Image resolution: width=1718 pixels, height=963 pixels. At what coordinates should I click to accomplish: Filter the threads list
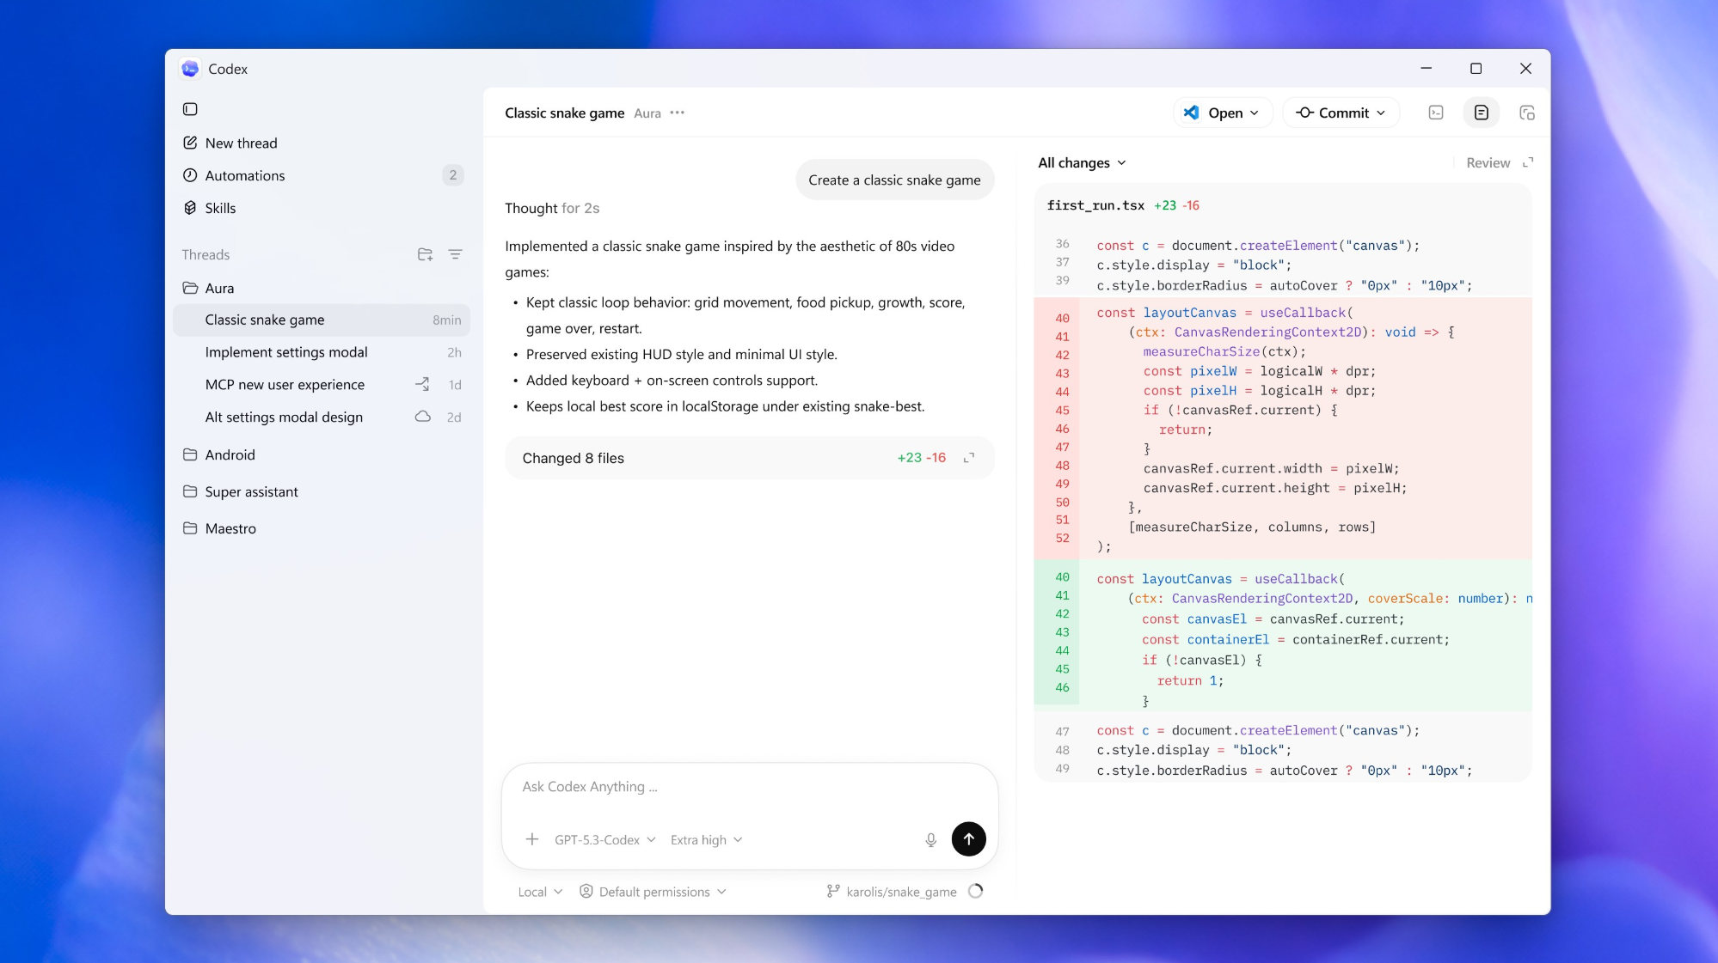(456, 254)
